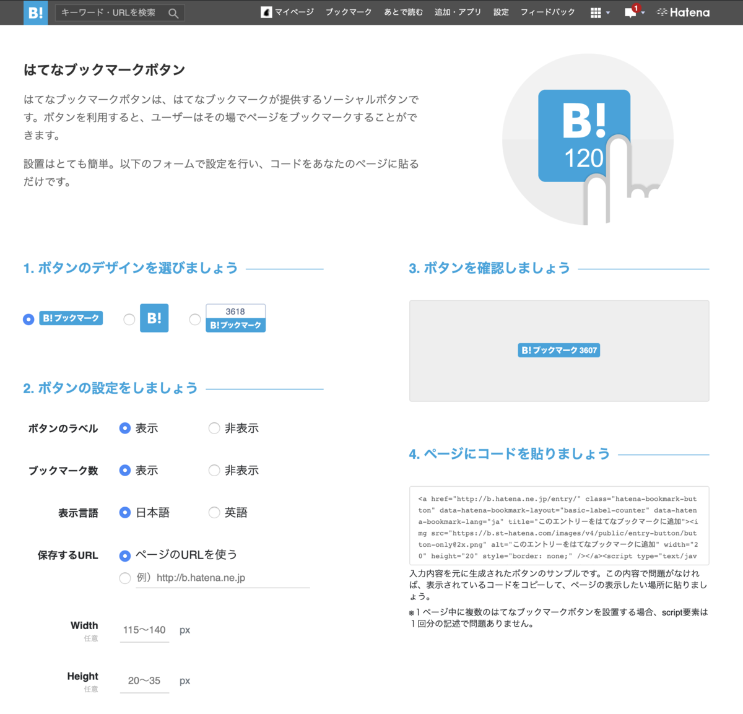Screen dimensions: 743x714
Task: Click the Hatena logo at top right
Action: tap(682, 12)
